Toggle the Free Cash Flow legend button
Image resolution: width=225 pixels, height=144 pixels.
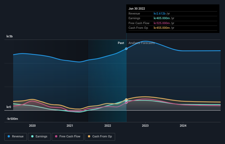pos(68,137)
